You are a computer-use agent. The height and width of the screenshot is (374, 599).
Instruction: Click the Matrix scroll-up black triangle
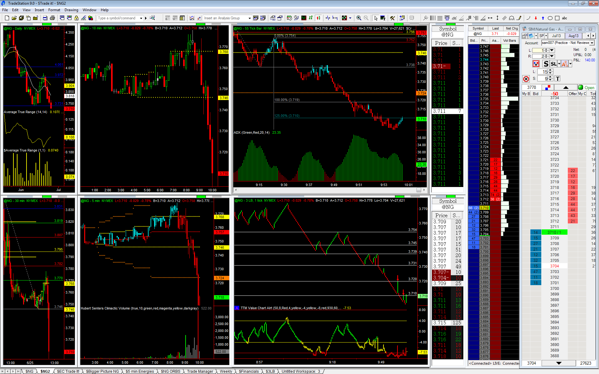[x=566, y=88]
